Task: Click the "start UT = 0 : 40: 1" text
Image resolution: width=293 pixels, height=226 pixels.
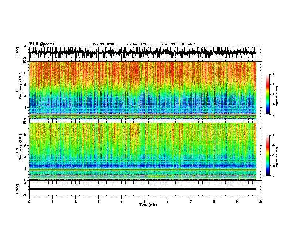Action: pyautogui.click(x=179, y=44)
